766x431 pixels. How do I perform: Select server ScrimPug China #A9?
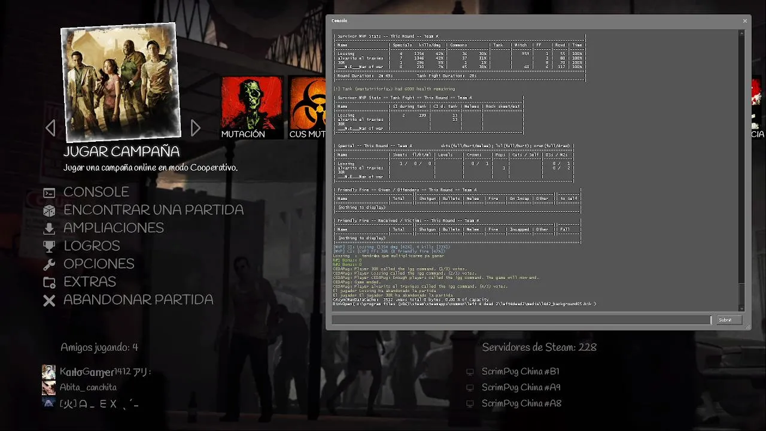point(521,388)
